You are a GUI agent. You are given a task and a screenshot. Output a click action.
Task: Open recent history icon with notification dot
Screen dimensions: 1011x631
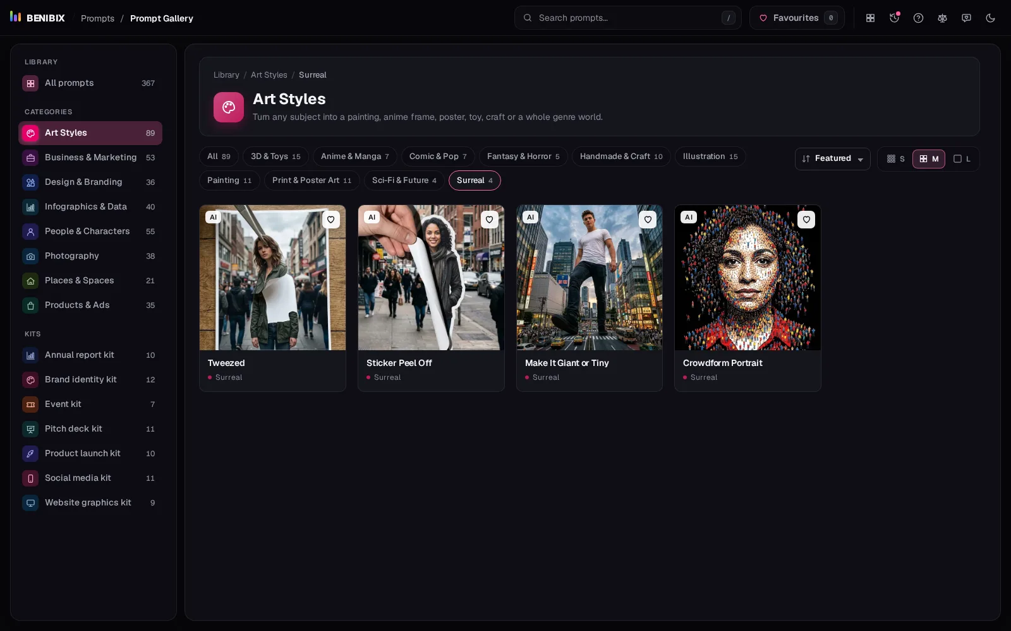pos(894,18)
